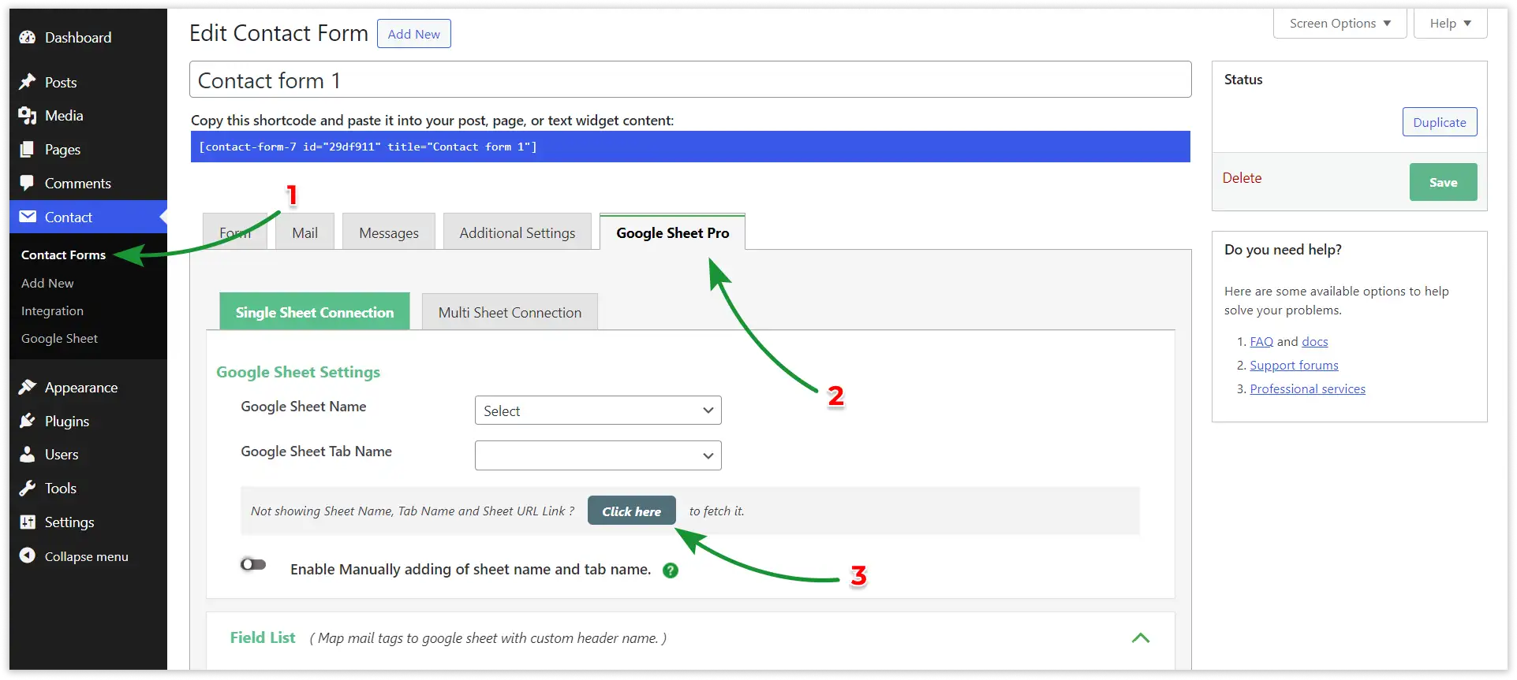Toggle manual sheet name and tab name switch

pyautogui.click(x=253, y=564)
